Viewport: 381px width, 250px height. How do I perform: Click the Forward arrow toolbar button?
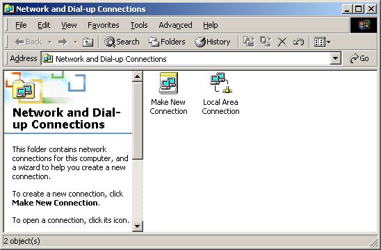point(63,42)
